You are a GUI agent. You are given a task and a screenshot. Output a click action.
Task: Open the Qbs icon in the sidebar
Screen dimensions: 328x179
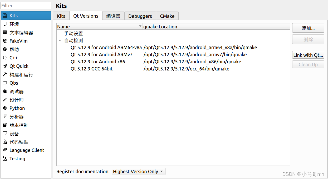coord(5,83)
